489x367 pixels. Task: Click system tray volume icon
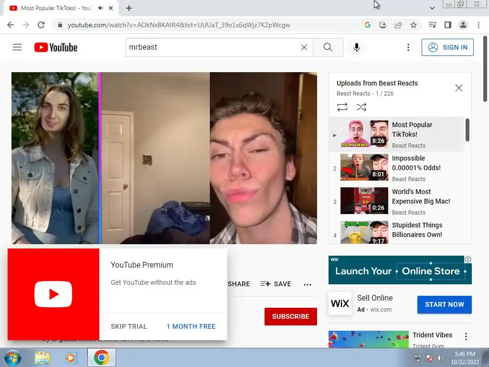441,358
